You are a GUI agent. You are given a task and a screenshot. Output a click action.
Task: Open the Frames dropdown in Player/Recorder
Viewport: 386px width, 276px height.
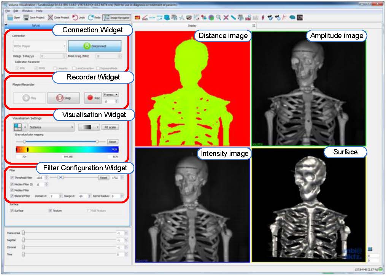coord(111,95)
